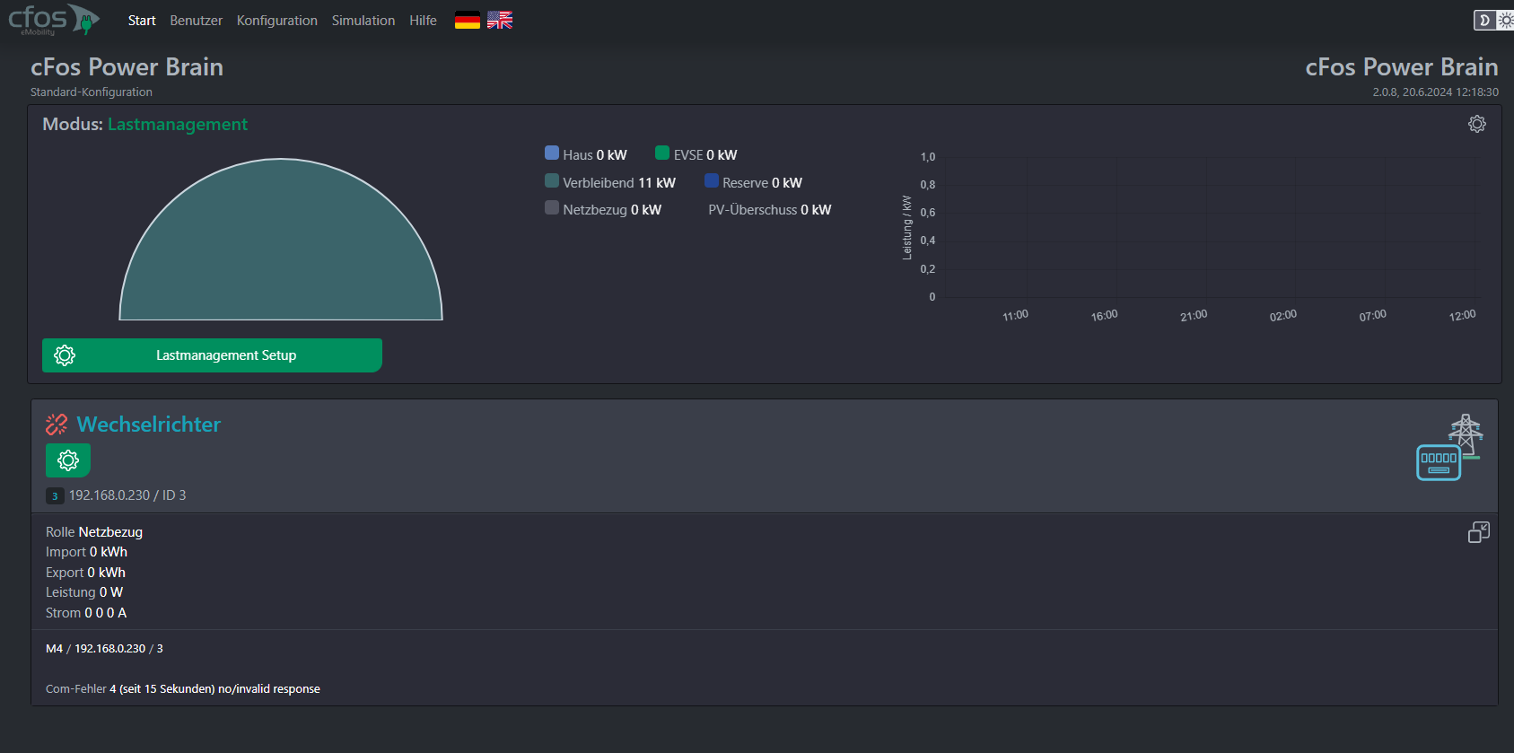This screenshot has width=1514, height=753.
Task: Toggle Haus series in chart legend
Action: [x=552, y=153]
